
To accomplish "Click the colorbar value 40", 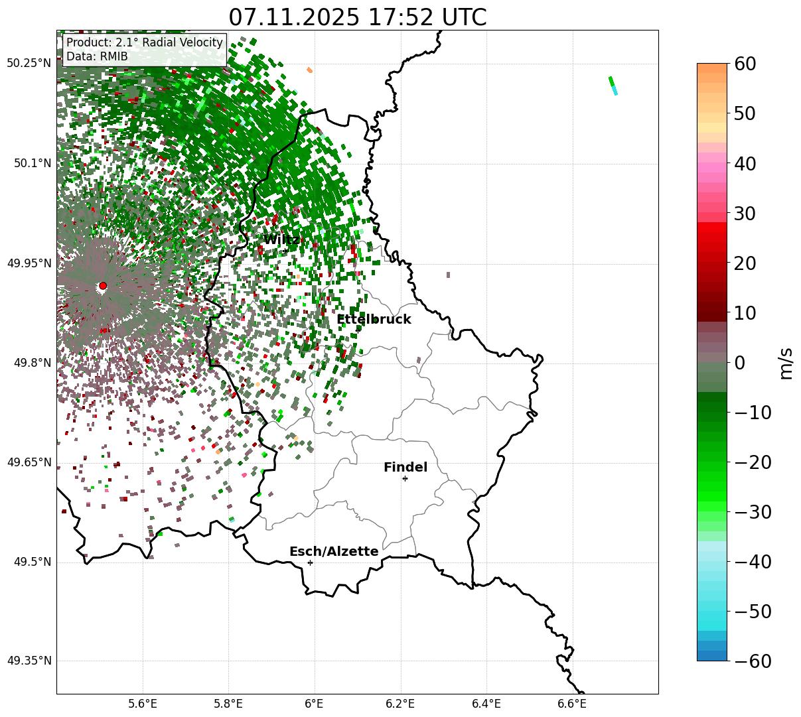I will click(x=745, y=163).
